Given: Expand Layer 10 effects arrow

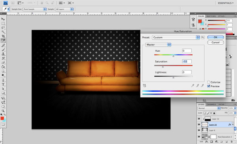Looking at the screenshot, I should 233,125.
